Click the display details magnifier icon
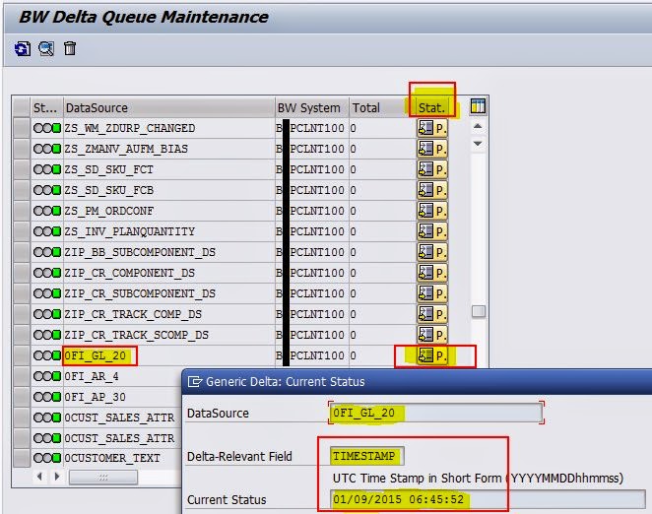652x514 pixels. coord(46,48)
